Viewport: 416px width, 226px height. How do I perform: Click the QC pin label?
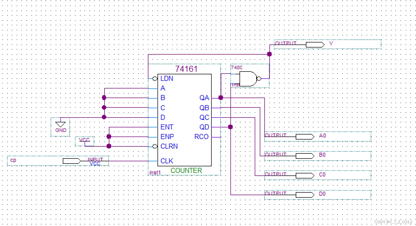tap(204, 118)
